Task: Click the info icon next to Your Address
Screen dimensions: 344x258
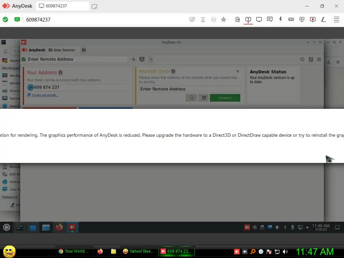Action: coord(60,73)
